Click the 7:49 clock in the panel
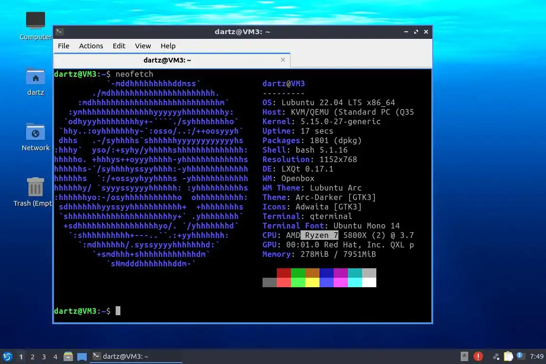 click(537, 356)
